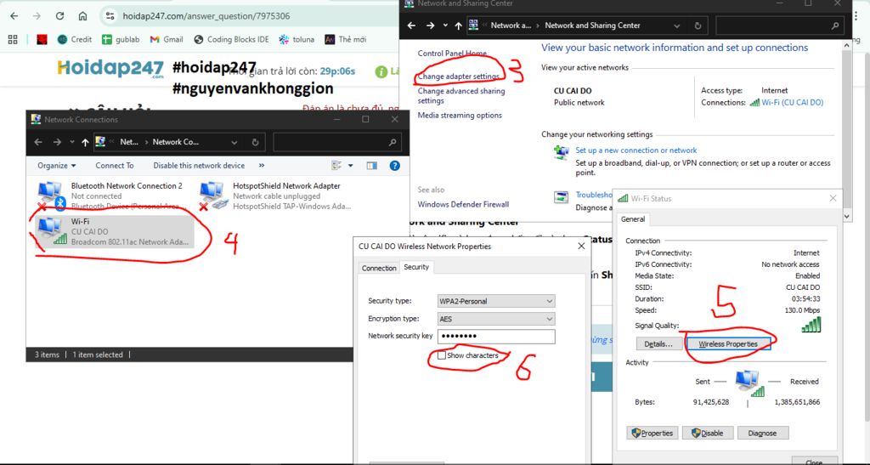
Task: Open recent locations in Sharing Center
Action: coord(445,26)
